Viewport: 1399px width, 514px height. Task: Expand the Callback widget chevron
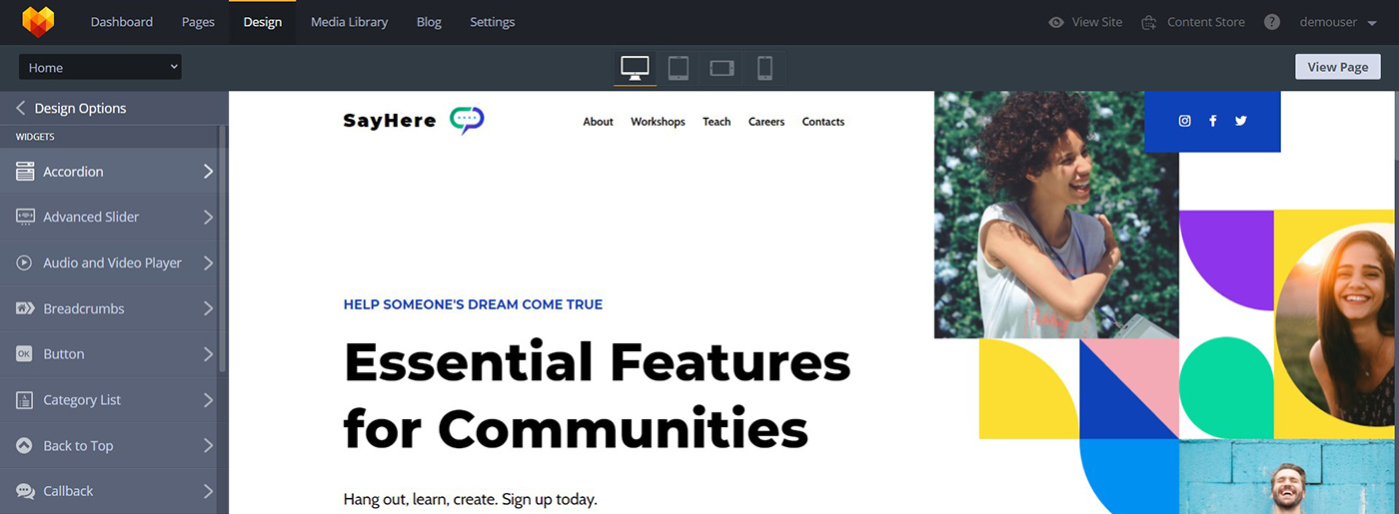click(208, 491)
